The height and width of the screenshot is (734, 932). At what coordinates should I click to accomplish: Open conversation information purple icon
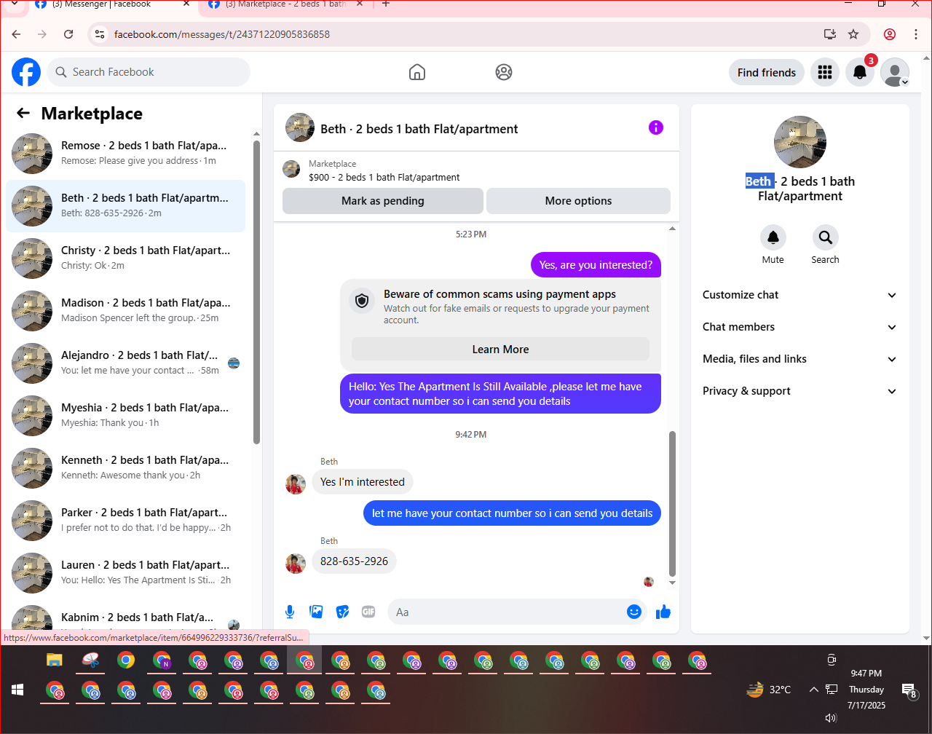[x=656, y=128]
